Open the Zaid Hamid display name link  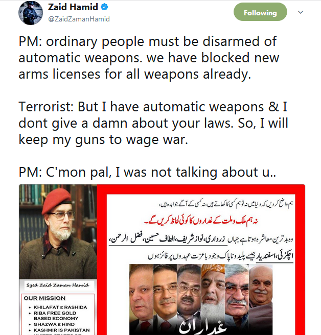tap(73, 7)
